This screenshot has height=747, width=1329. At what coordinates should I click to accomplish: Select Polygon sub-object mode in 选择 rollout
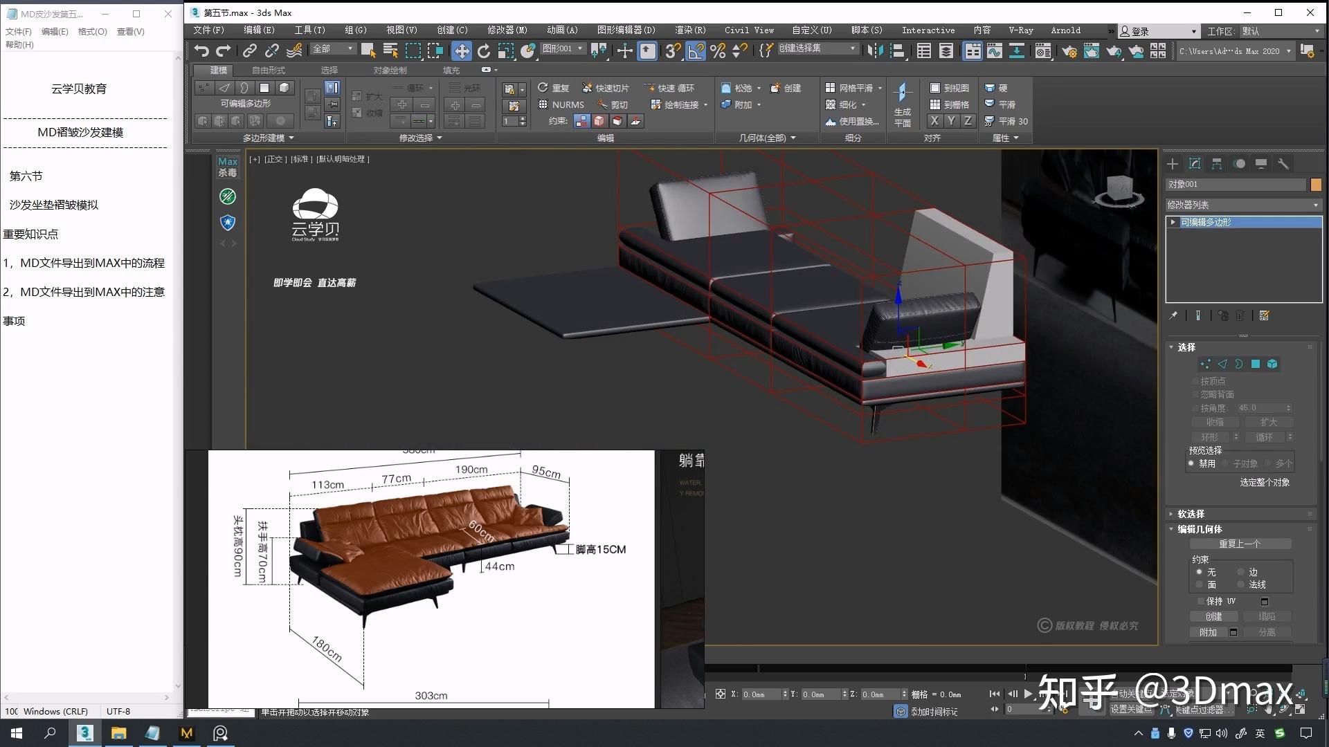click(x=1256, y=364)
